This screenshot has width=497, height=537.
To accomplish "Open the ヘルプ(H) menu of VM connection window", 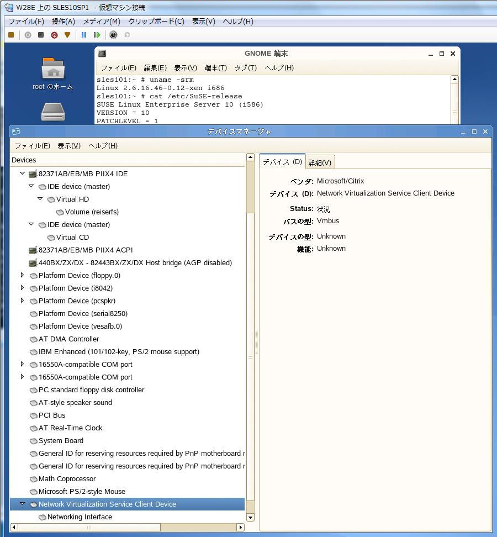I will (x=238, y=22).
